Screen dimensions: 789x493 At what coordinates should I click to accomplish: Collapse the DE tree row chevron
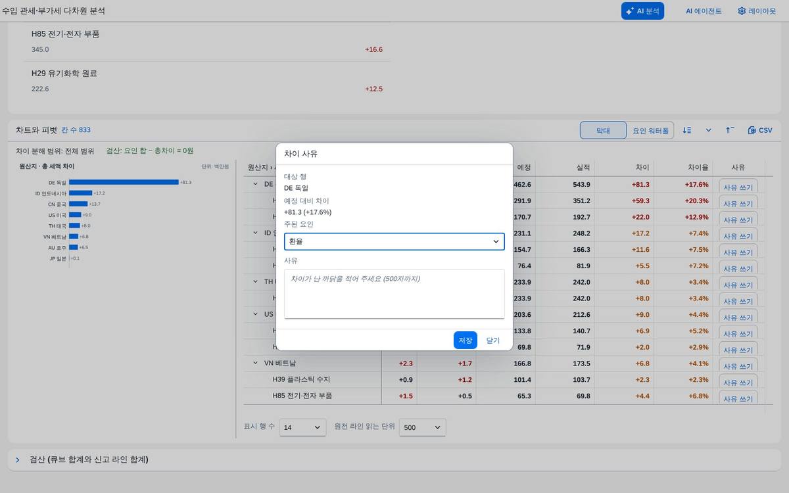(255, 185)
